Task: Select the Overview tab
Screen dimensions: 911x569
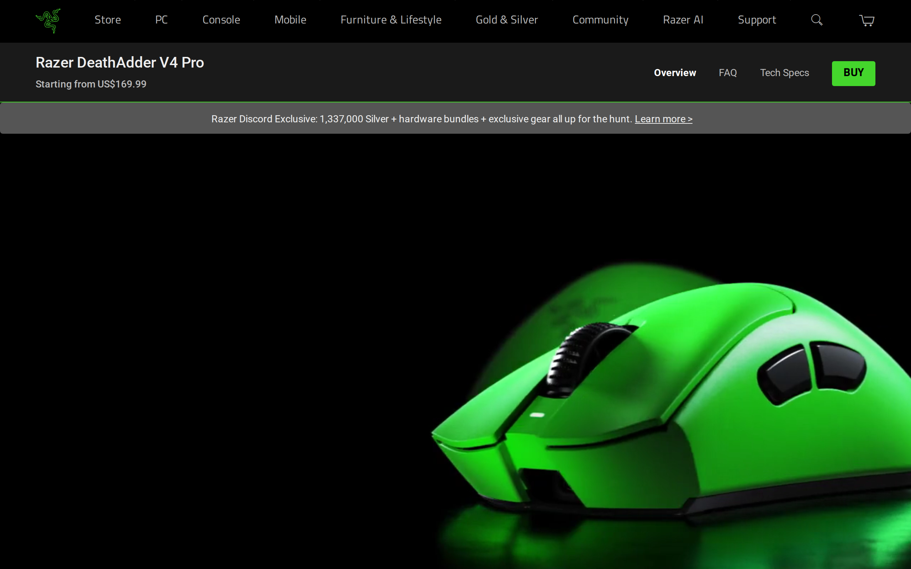Action: tap(675, 73)
